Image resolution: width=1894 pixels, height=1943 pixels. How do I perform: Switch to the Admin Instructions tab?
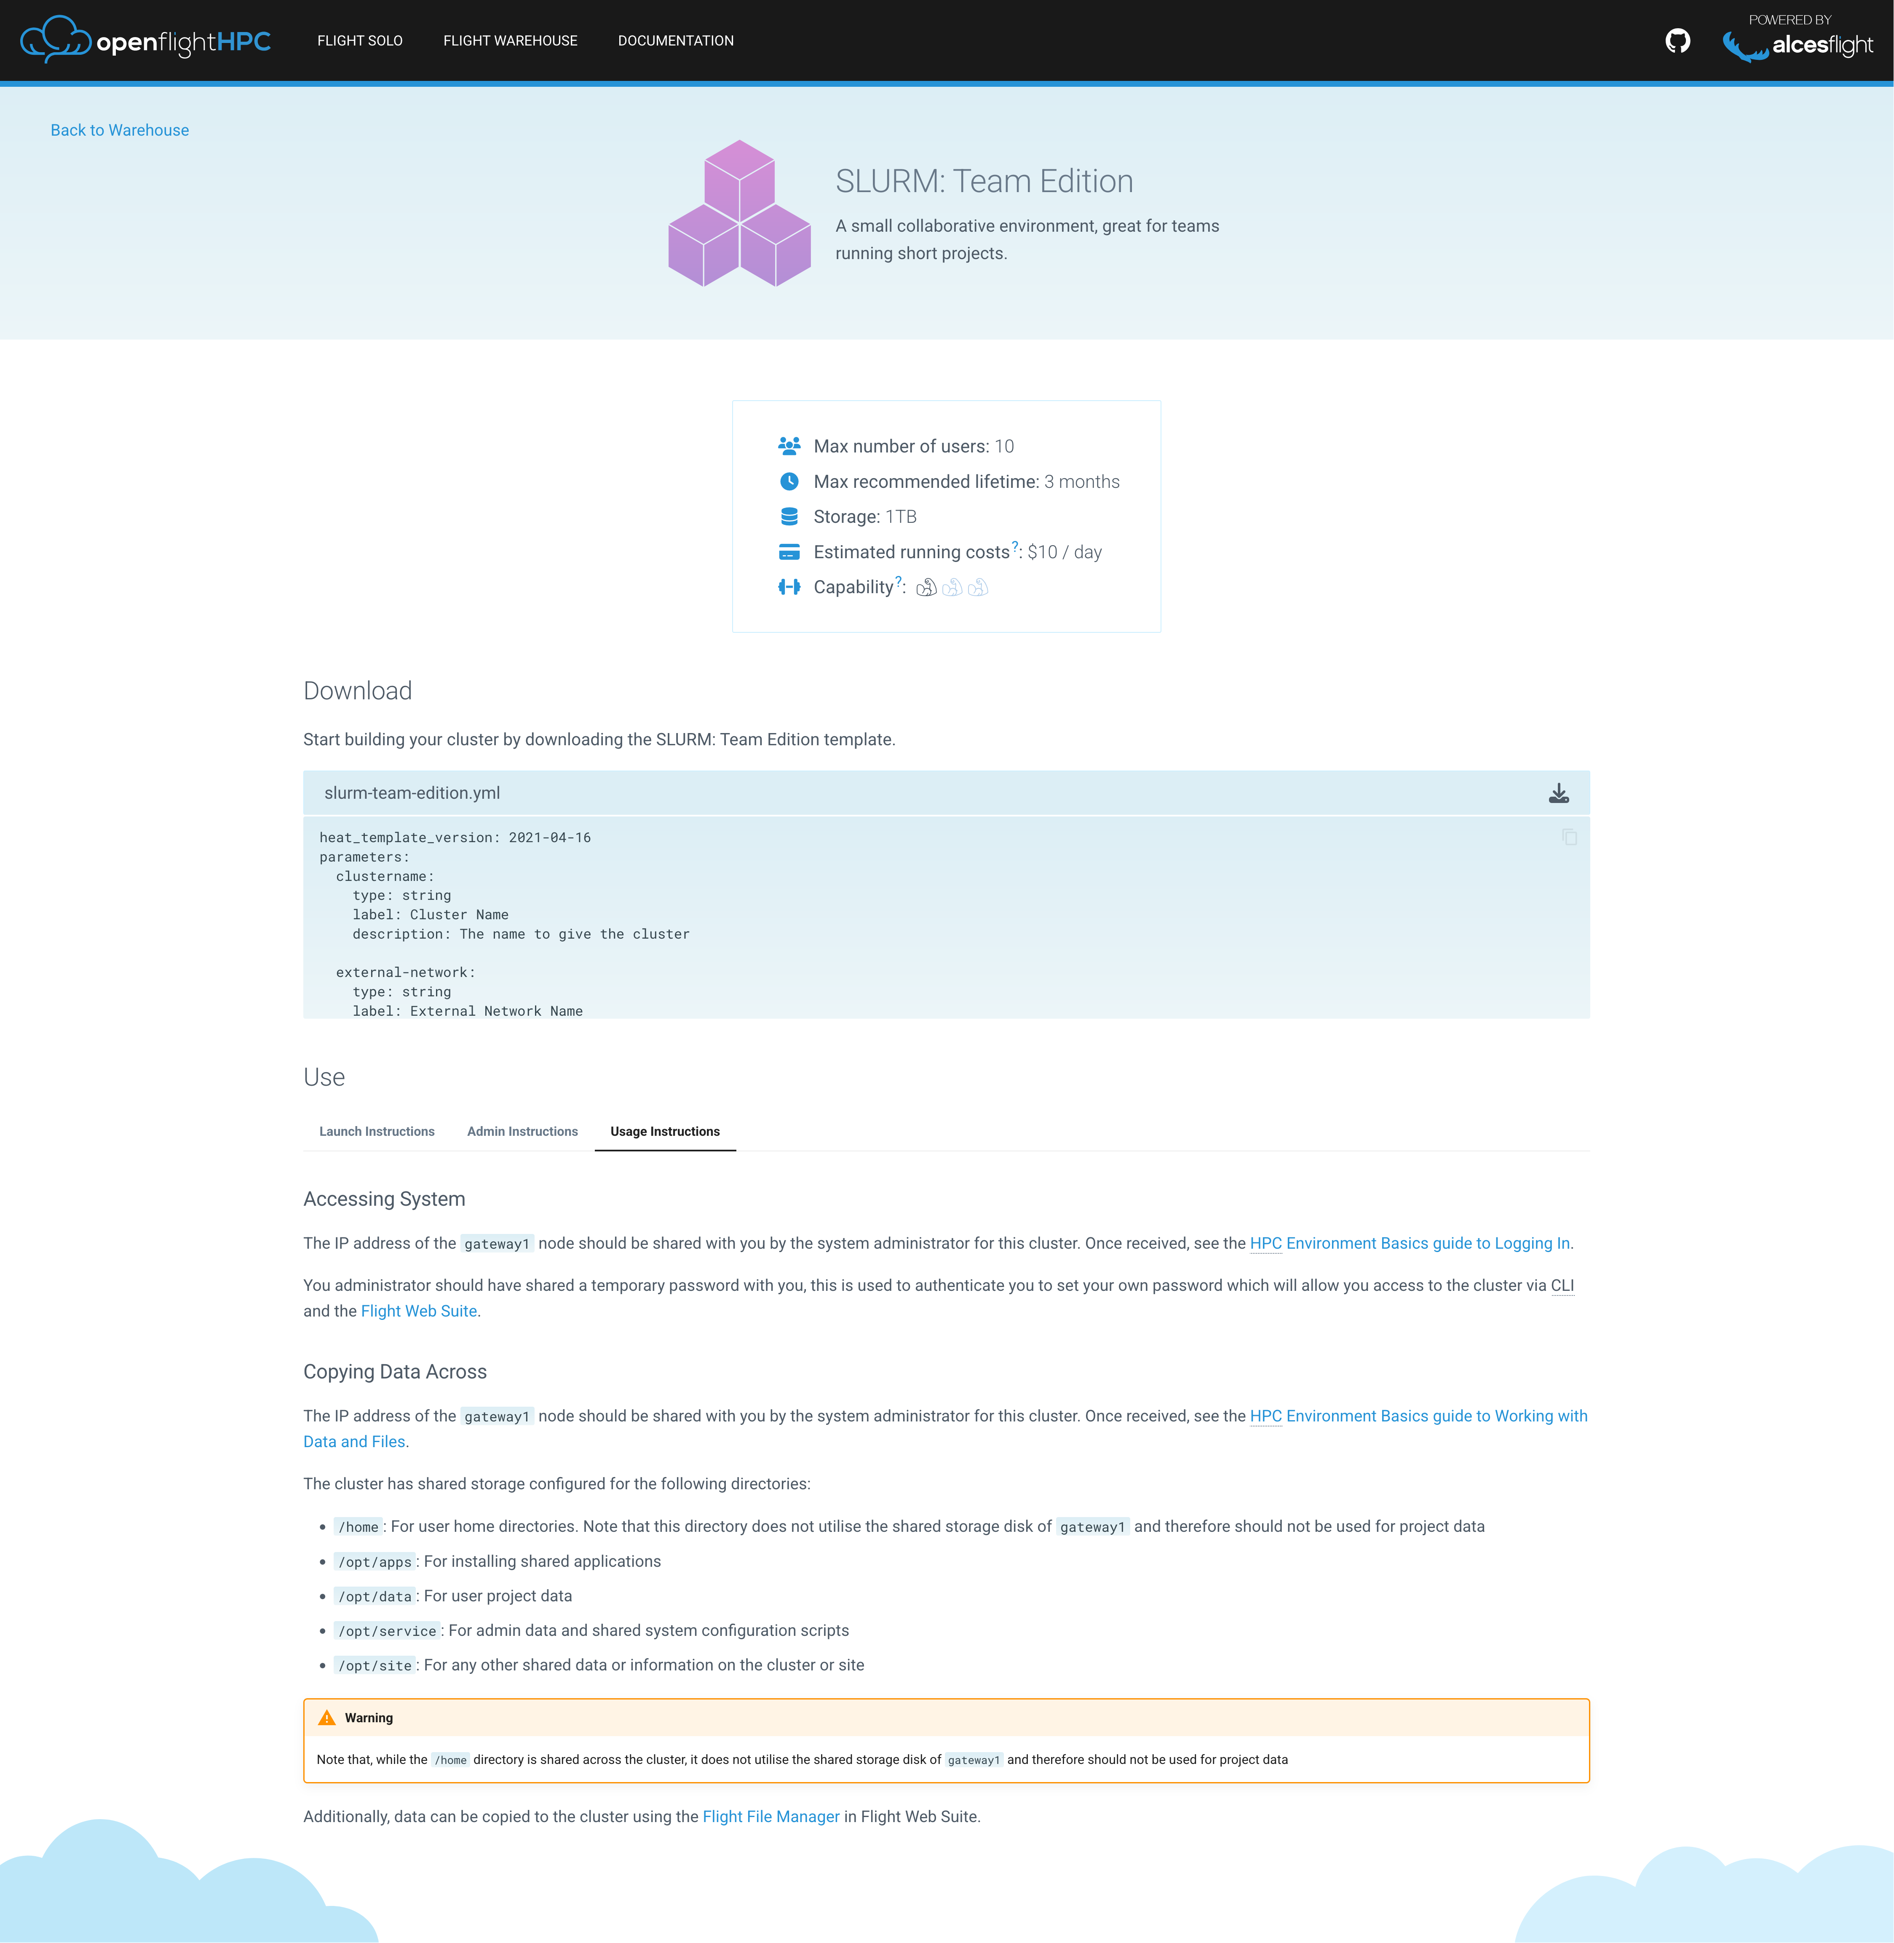pyautogui.click(x=522, y=1131)
